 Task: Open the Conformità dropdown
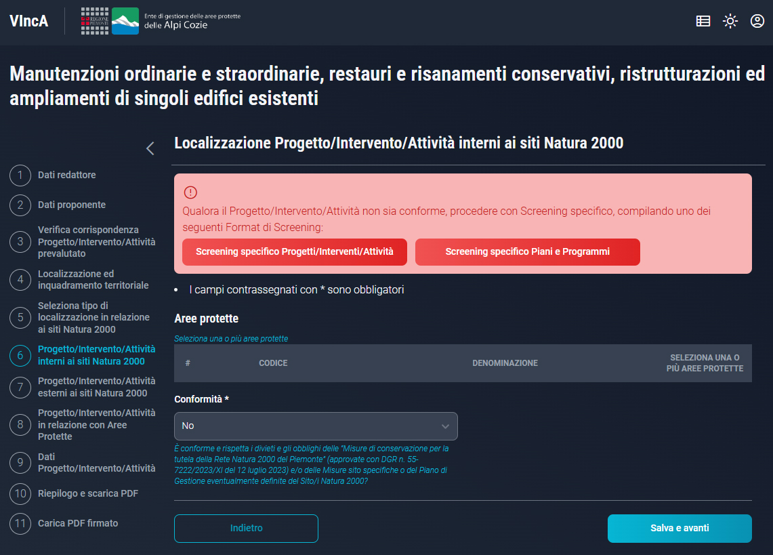(316, 426)
